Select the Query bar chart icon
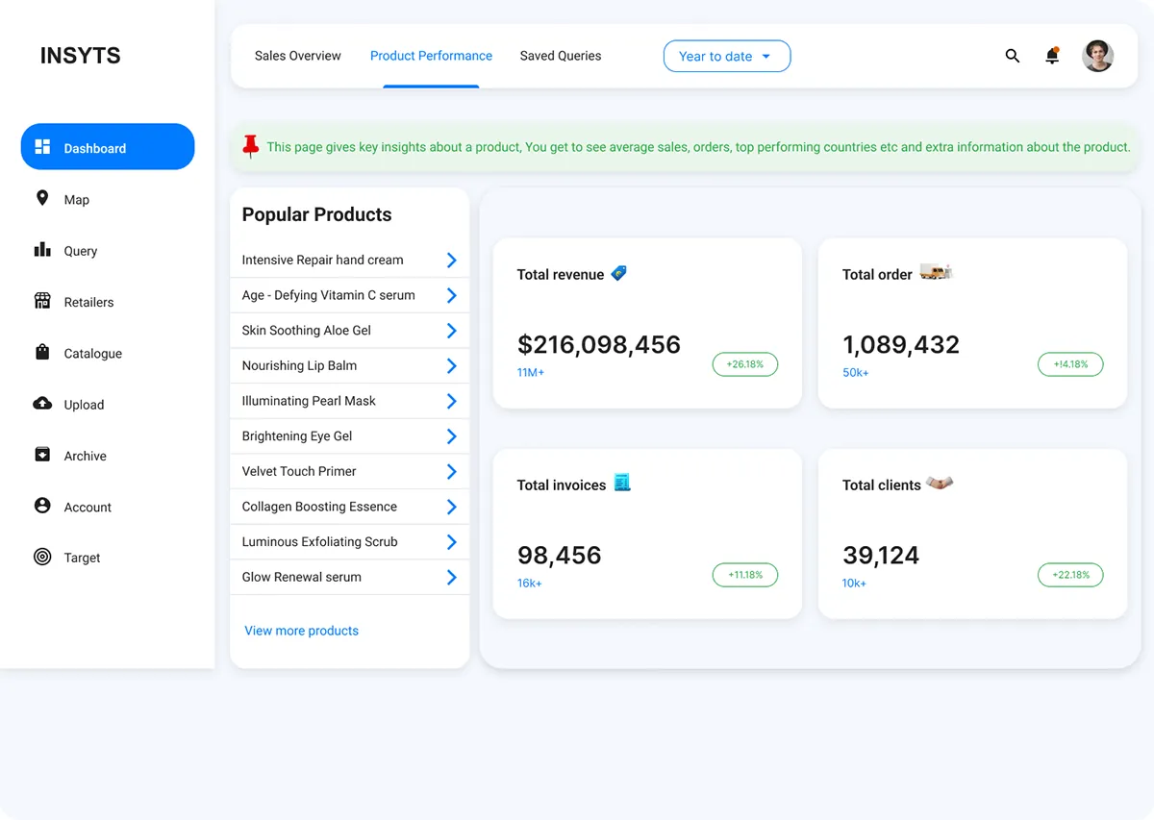This screenshot has width=1154, height=820. click(42, 250)
